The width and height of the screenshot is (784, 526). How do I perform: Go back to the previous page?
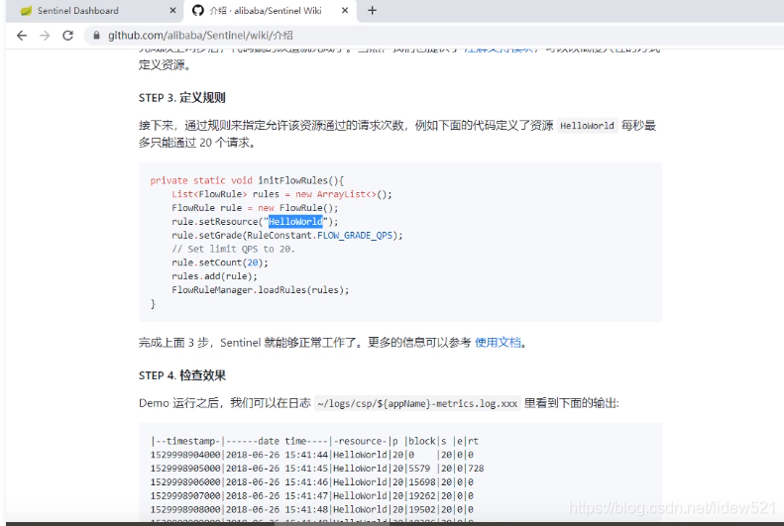(22, 36)
